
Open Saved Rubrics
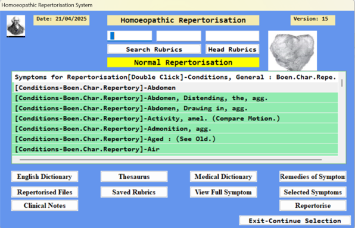click(134, 192)
